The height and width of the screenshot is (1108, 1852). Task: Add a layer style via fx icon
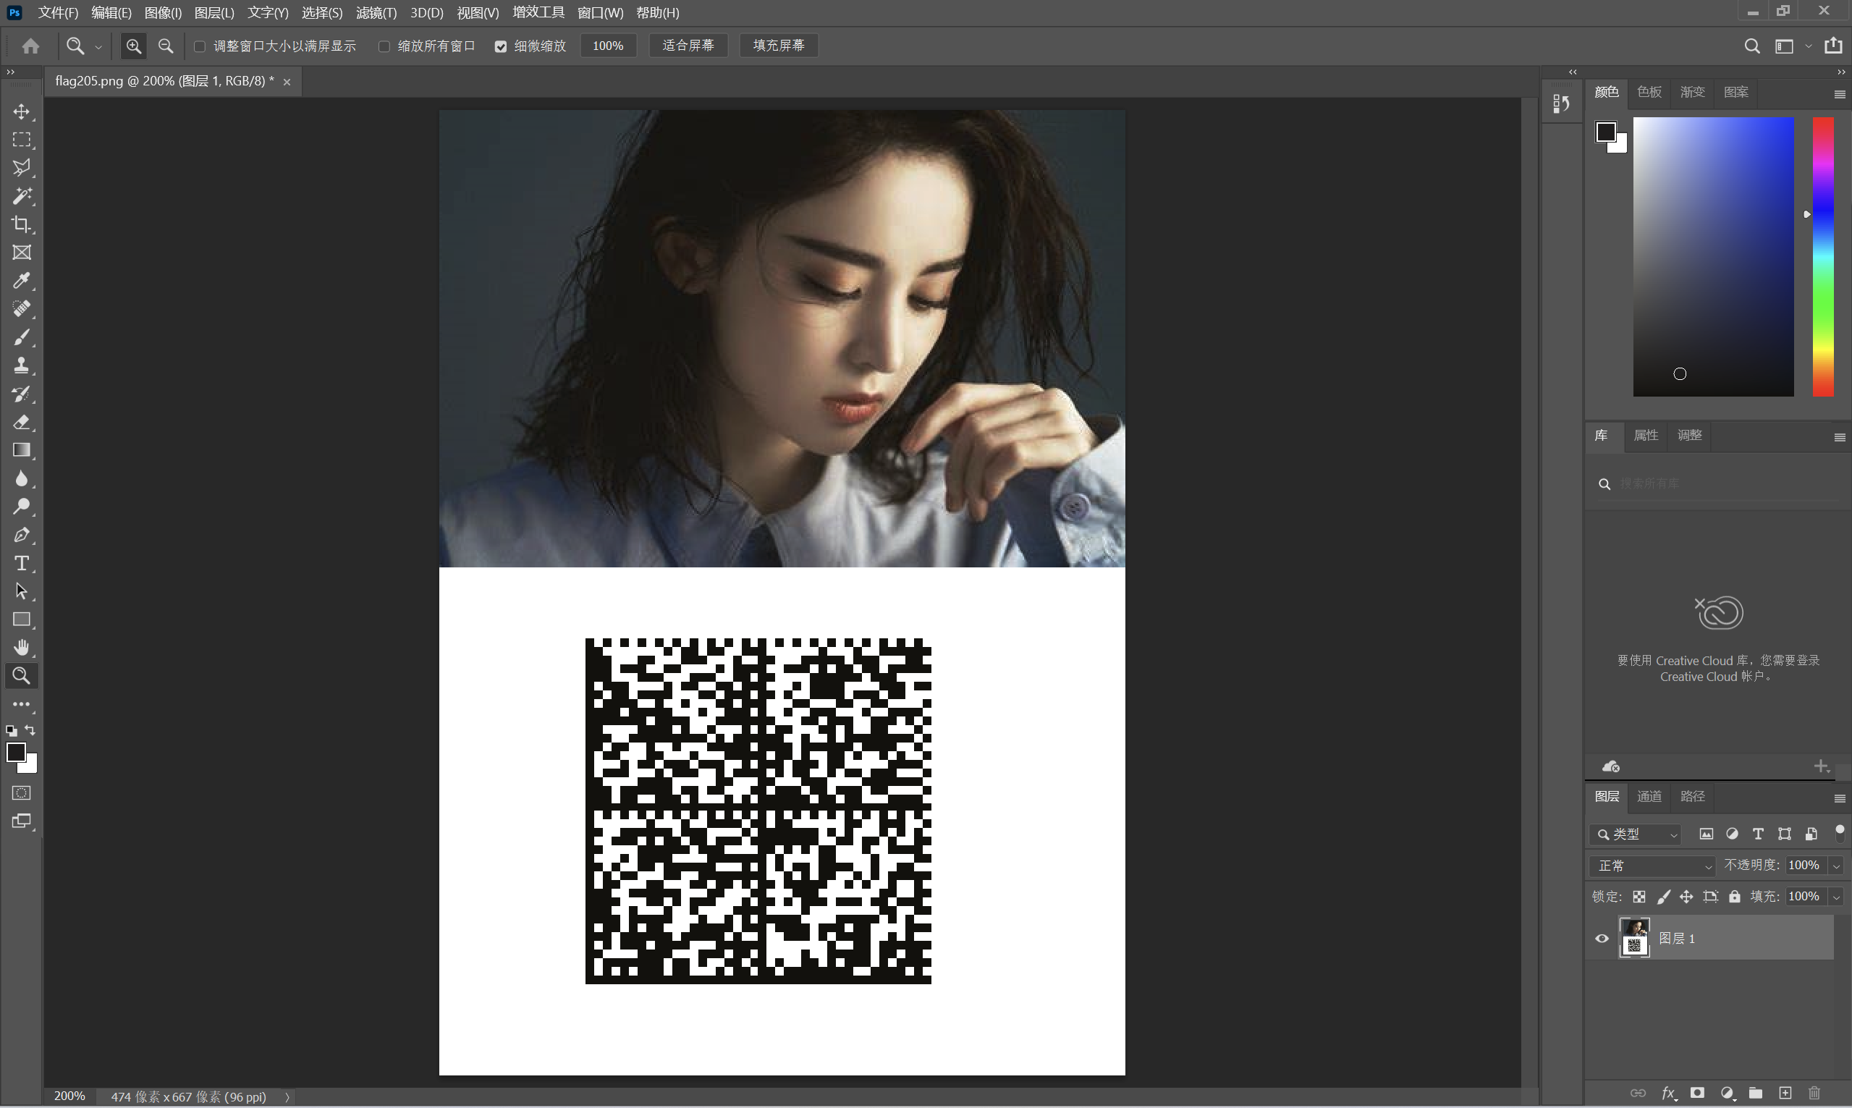(x=1669, y=1093)
